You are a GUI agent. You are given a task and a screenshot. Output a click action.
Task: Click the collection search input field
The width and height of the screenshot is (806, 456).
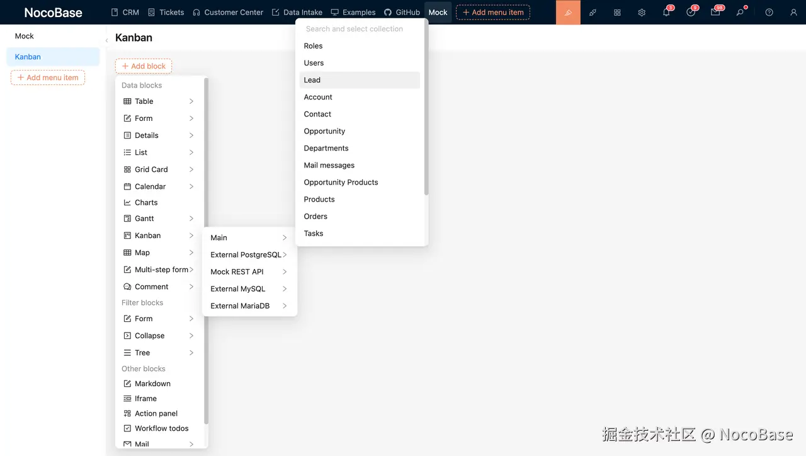[353, 28]
